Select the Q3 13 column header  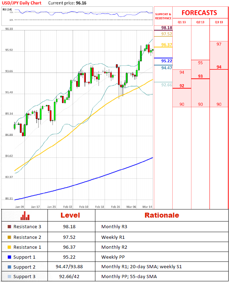point(219,22)
